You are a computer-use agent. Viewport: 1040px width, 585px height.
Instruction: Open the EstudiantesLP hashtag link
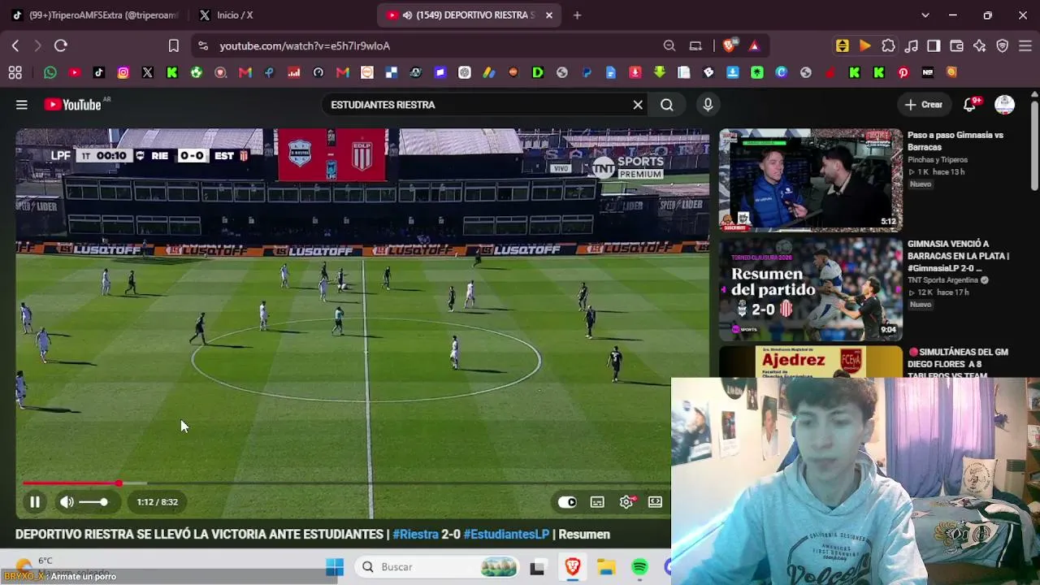point(506,535)
